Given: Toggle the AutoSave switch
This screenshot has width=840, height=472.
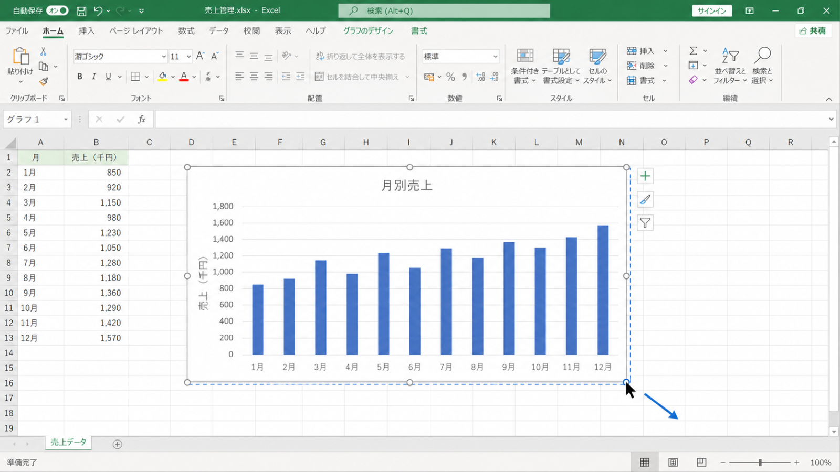Looking at the screenshot, I should pyautogui.click(x=57, y=10).
